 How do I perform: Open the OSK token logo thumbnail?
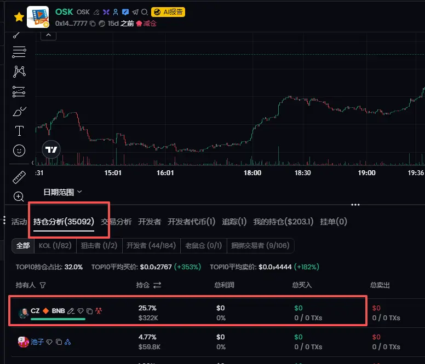[38, 17]
